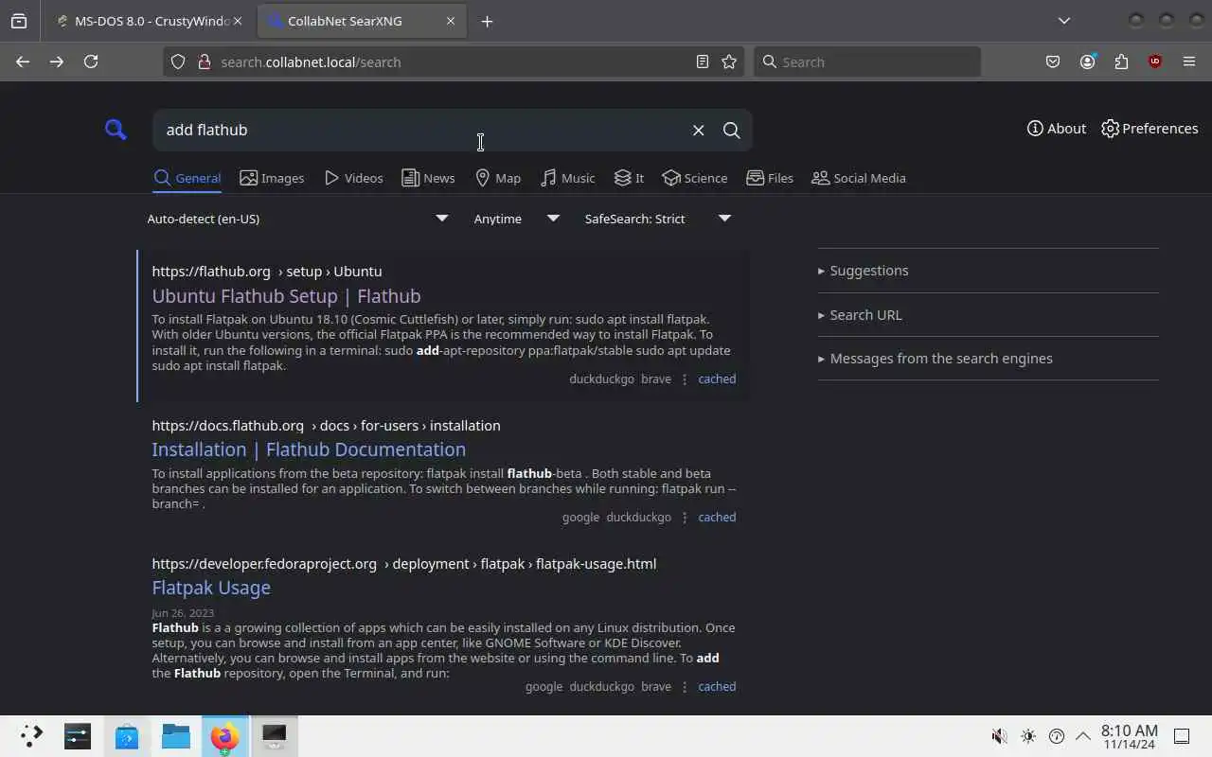Show hidden tray icons with the up arrow
The width and height of the screenshot is (1212, 757).
click(1083, 736)
